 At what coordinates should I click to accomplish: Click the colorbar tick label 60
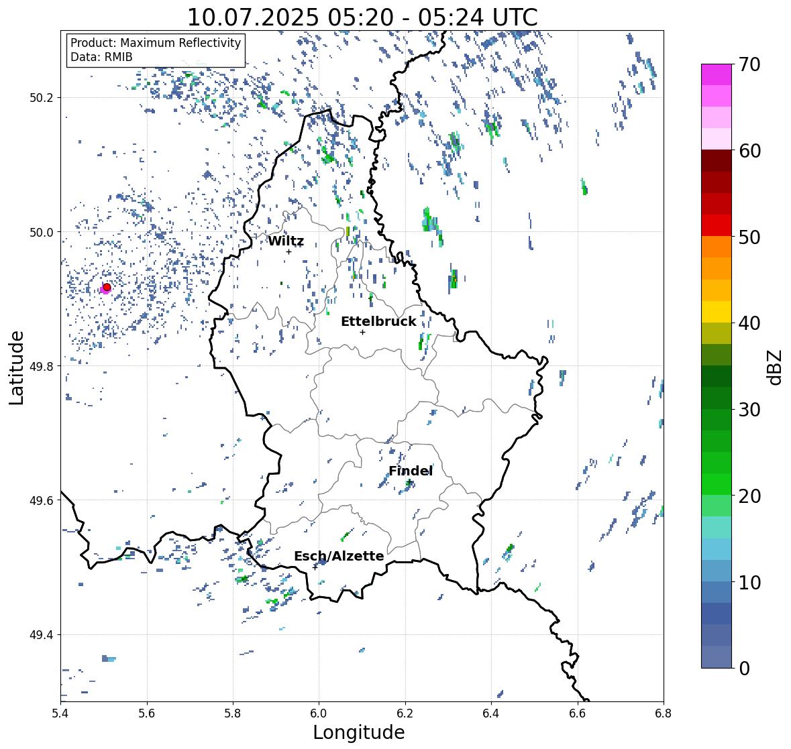tap(749, 151)
